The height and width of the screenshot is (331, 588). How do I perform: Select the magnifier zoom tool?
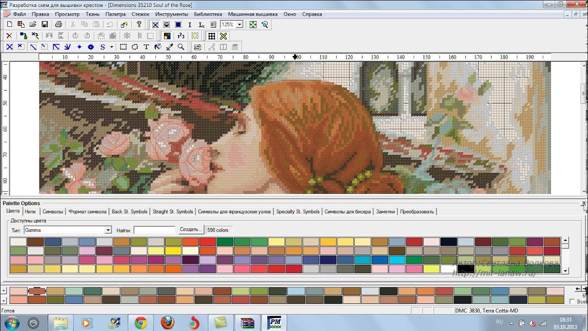[x=181, y=47]
